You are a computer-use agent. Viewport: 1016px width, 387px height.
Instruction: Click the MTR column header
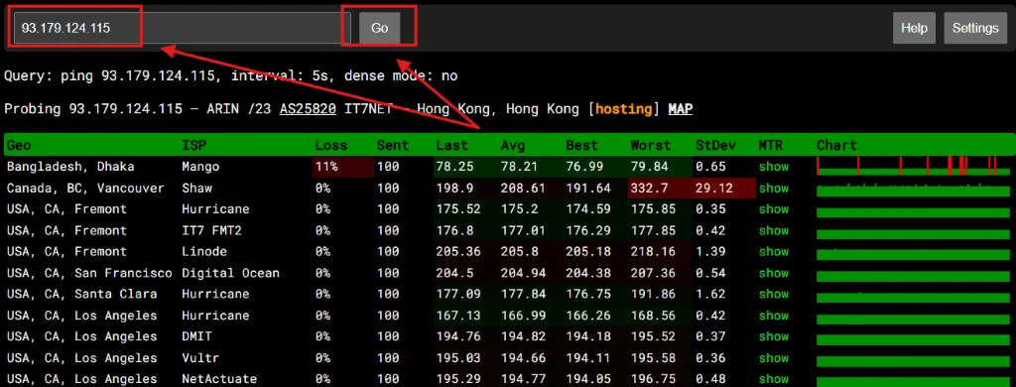click(770, 145)
